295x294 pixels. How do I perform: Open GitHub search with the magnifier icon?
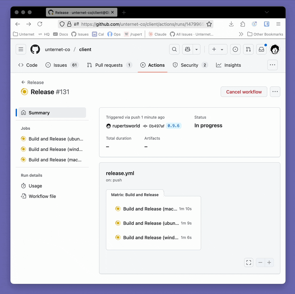tap(175, 49)
